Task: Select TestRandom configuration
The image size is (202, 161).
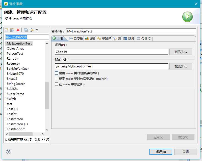Action: pos(16,129)
